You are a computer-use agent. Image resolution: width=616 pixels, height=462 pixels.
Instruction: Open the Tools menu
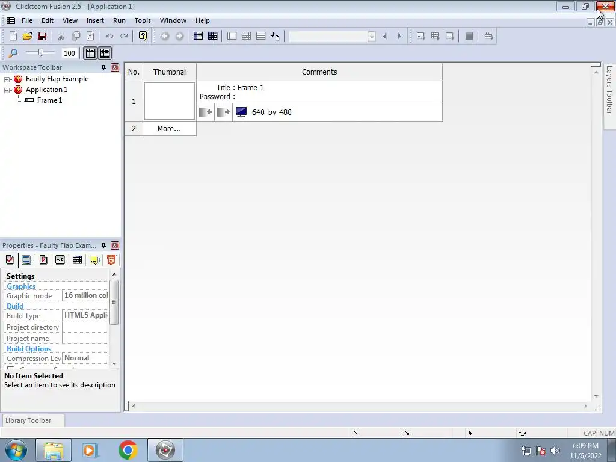[x=143, y=20]
